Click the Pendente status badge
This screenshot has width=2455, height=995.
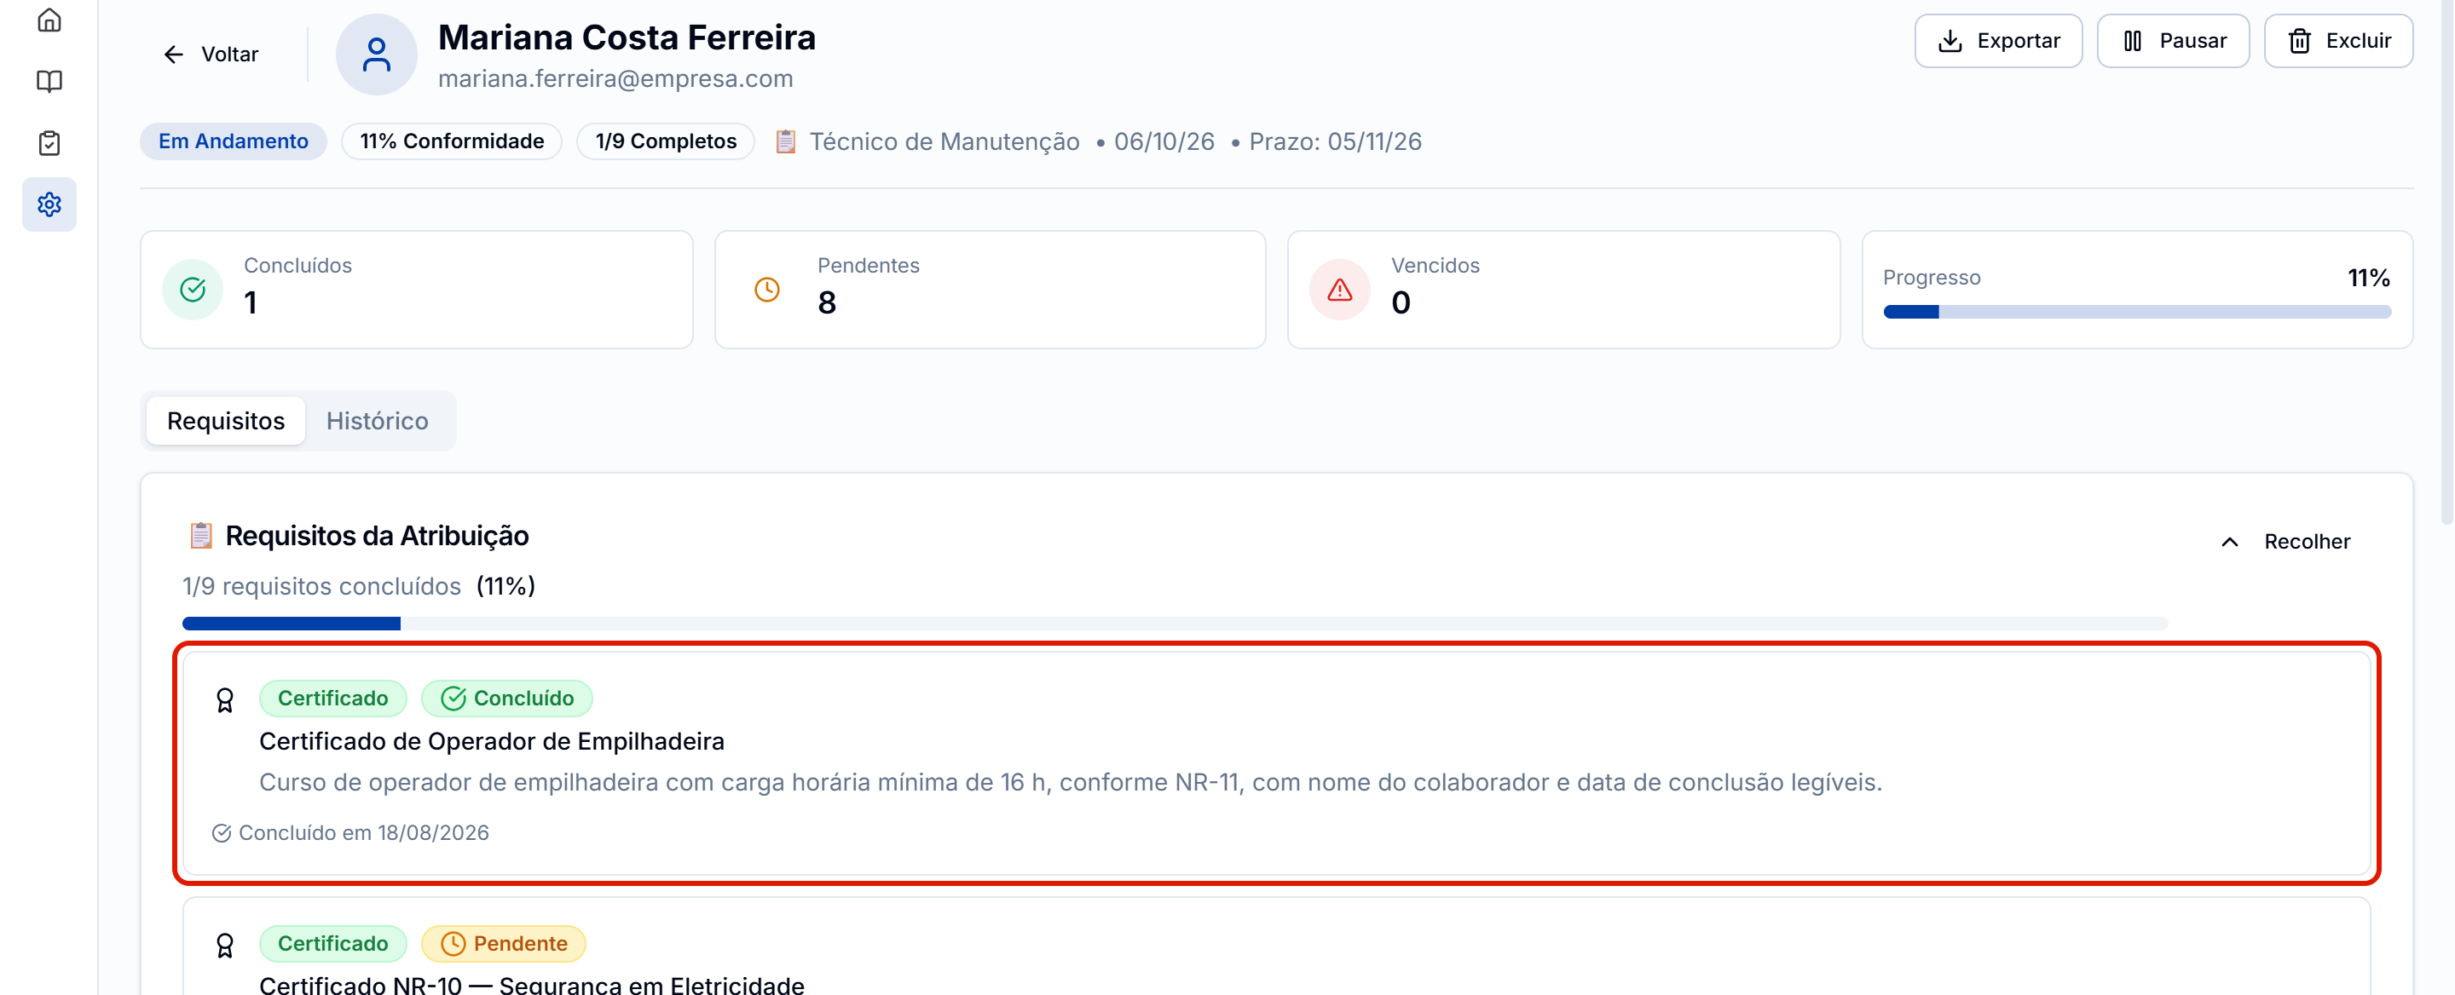point(503,944)
